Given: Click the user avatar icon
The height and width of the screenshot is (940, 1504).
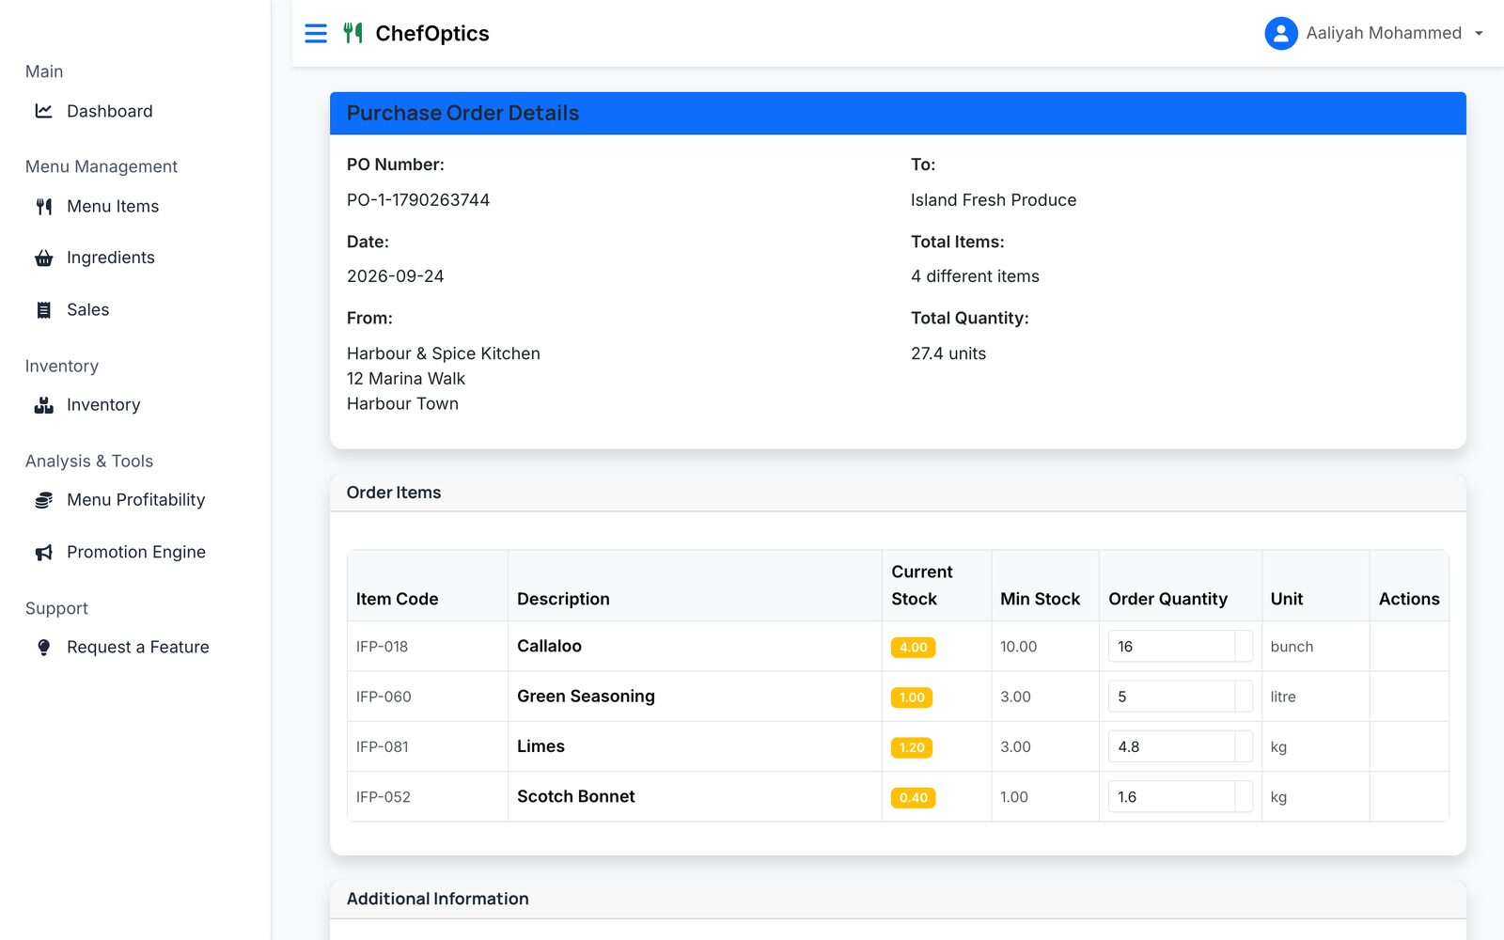Looking at the screenshot, I should [x=1281, y=34].
